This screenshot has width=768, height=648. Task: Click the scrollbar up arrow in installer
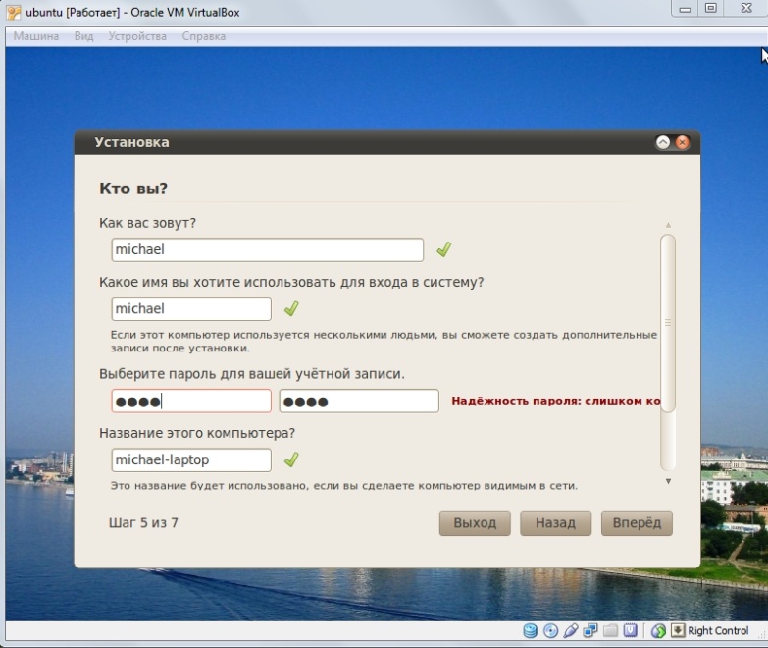668,225
